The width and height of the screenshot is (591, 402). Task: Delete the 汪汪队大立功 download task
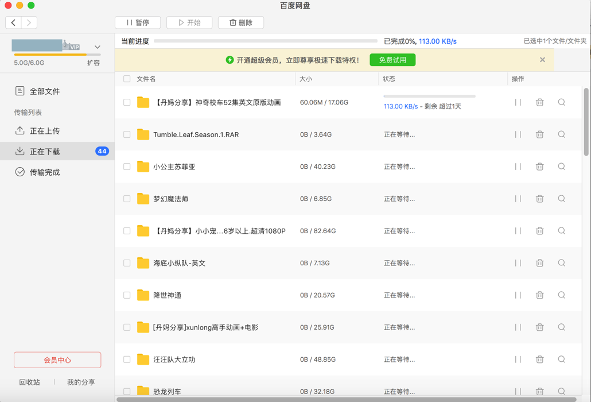pos(540,360)
